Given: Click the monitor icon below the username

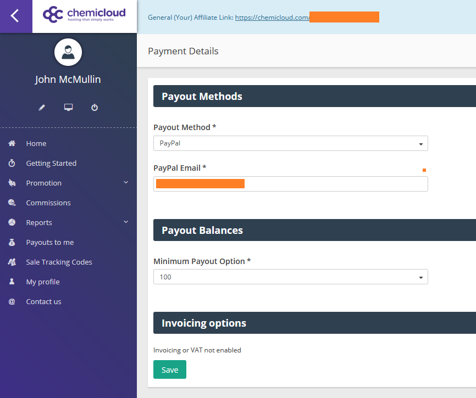Looking at the screenshot, I should pyautogui.click(x=68, y=108).
